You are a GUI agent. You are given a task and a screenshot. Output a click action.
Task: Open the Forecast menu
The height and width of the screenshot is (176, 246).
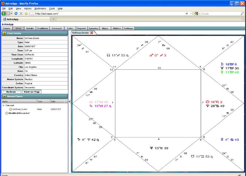57,29
